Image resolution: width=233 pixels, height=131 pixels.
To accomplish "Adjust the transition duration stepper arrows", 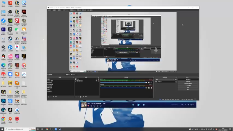I will (x=176, y=82).
